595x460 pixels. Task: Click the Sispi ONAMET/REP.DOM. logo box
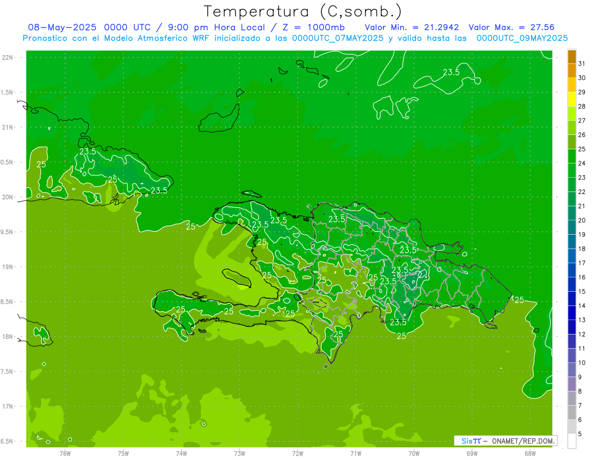tap(505, 441)
